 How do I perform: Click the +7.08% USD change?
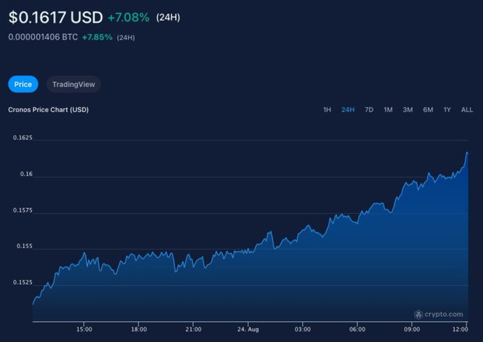[x=128, y=17]
